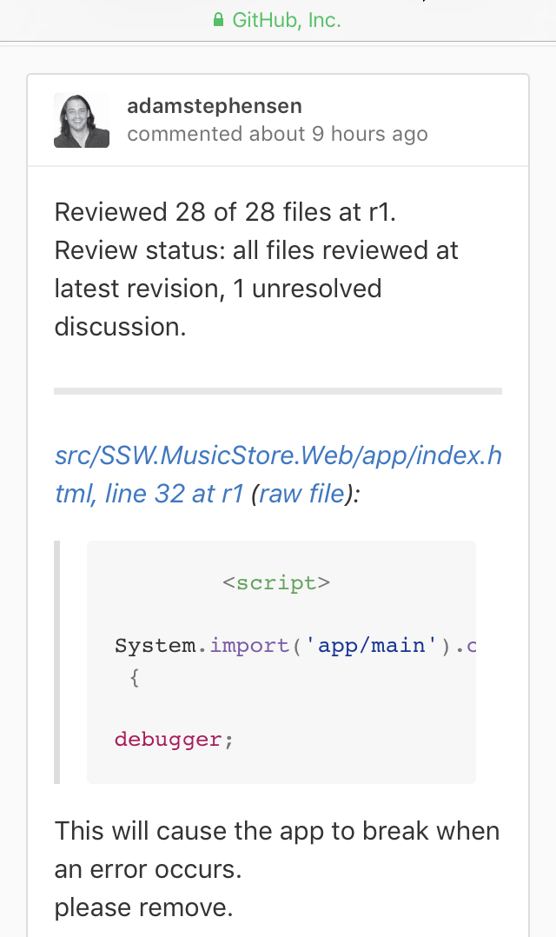This screenshot has height=937, width=556.
Task: Click the debugger keyword in code
Action: [x=167, y=740]
